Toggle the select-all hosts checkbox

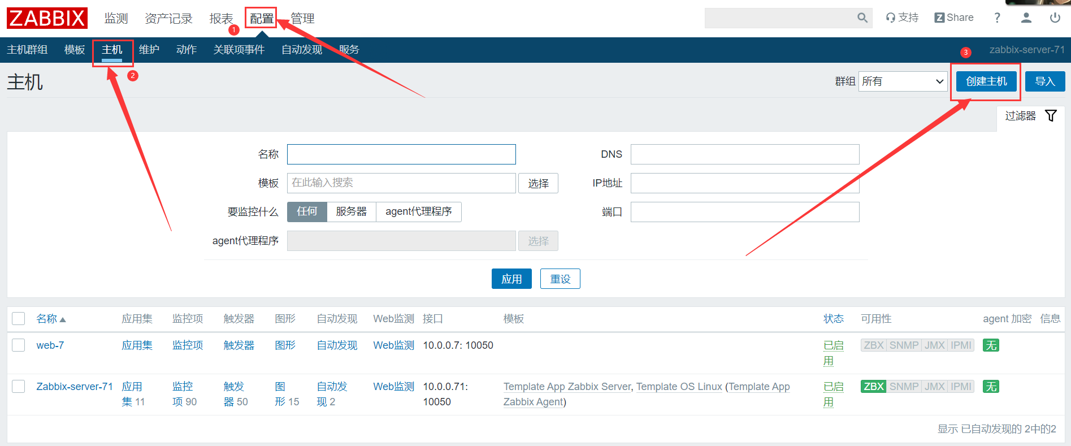pos(19,319)
